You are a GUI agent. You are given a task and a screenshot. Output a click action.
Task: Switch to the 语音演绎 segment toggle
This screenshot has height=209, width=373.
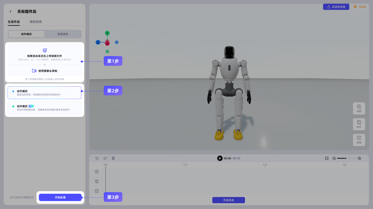point(63,34)
